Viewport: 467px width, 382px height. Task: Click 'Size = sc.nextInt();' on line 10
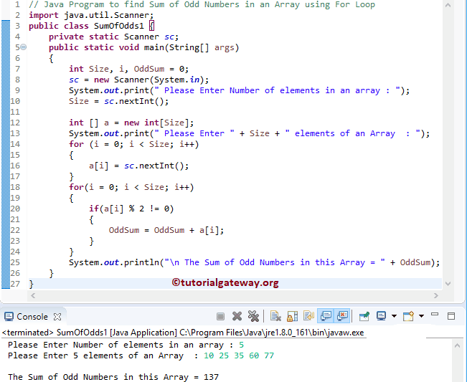coord(119,102)
